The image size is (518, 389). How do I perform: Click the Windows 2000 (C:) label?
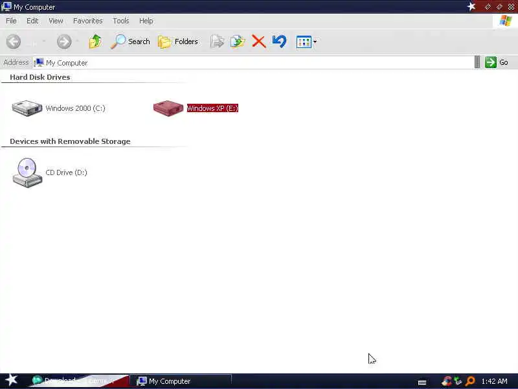[75, 108]
